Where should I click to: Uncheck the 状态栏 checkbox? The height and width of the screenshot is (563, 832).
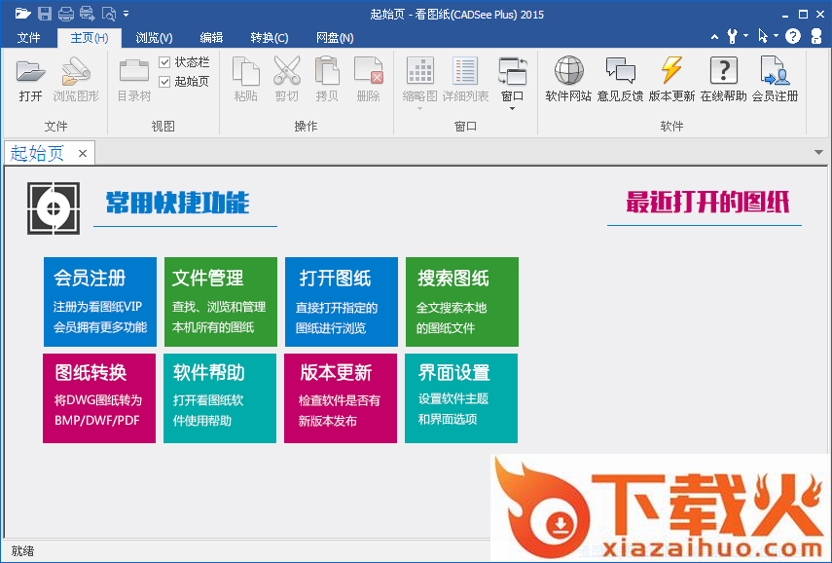coord(164,62)
